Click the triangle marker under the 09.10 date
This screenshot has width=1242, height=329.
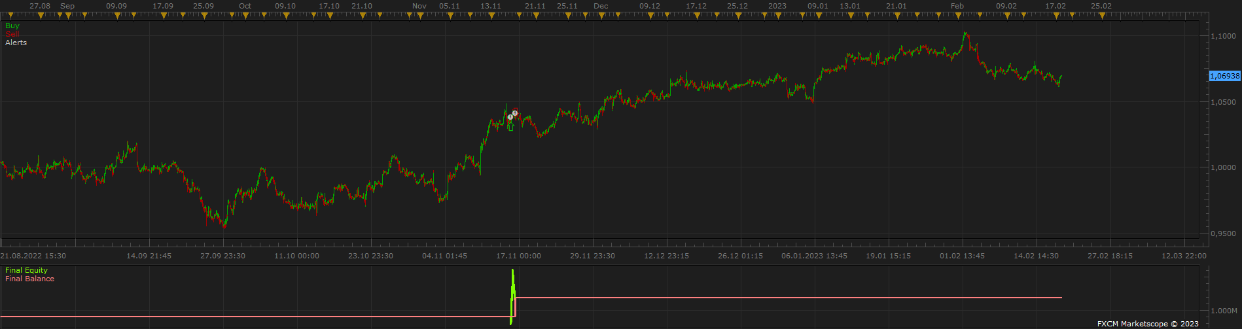(x=286, y=16)
